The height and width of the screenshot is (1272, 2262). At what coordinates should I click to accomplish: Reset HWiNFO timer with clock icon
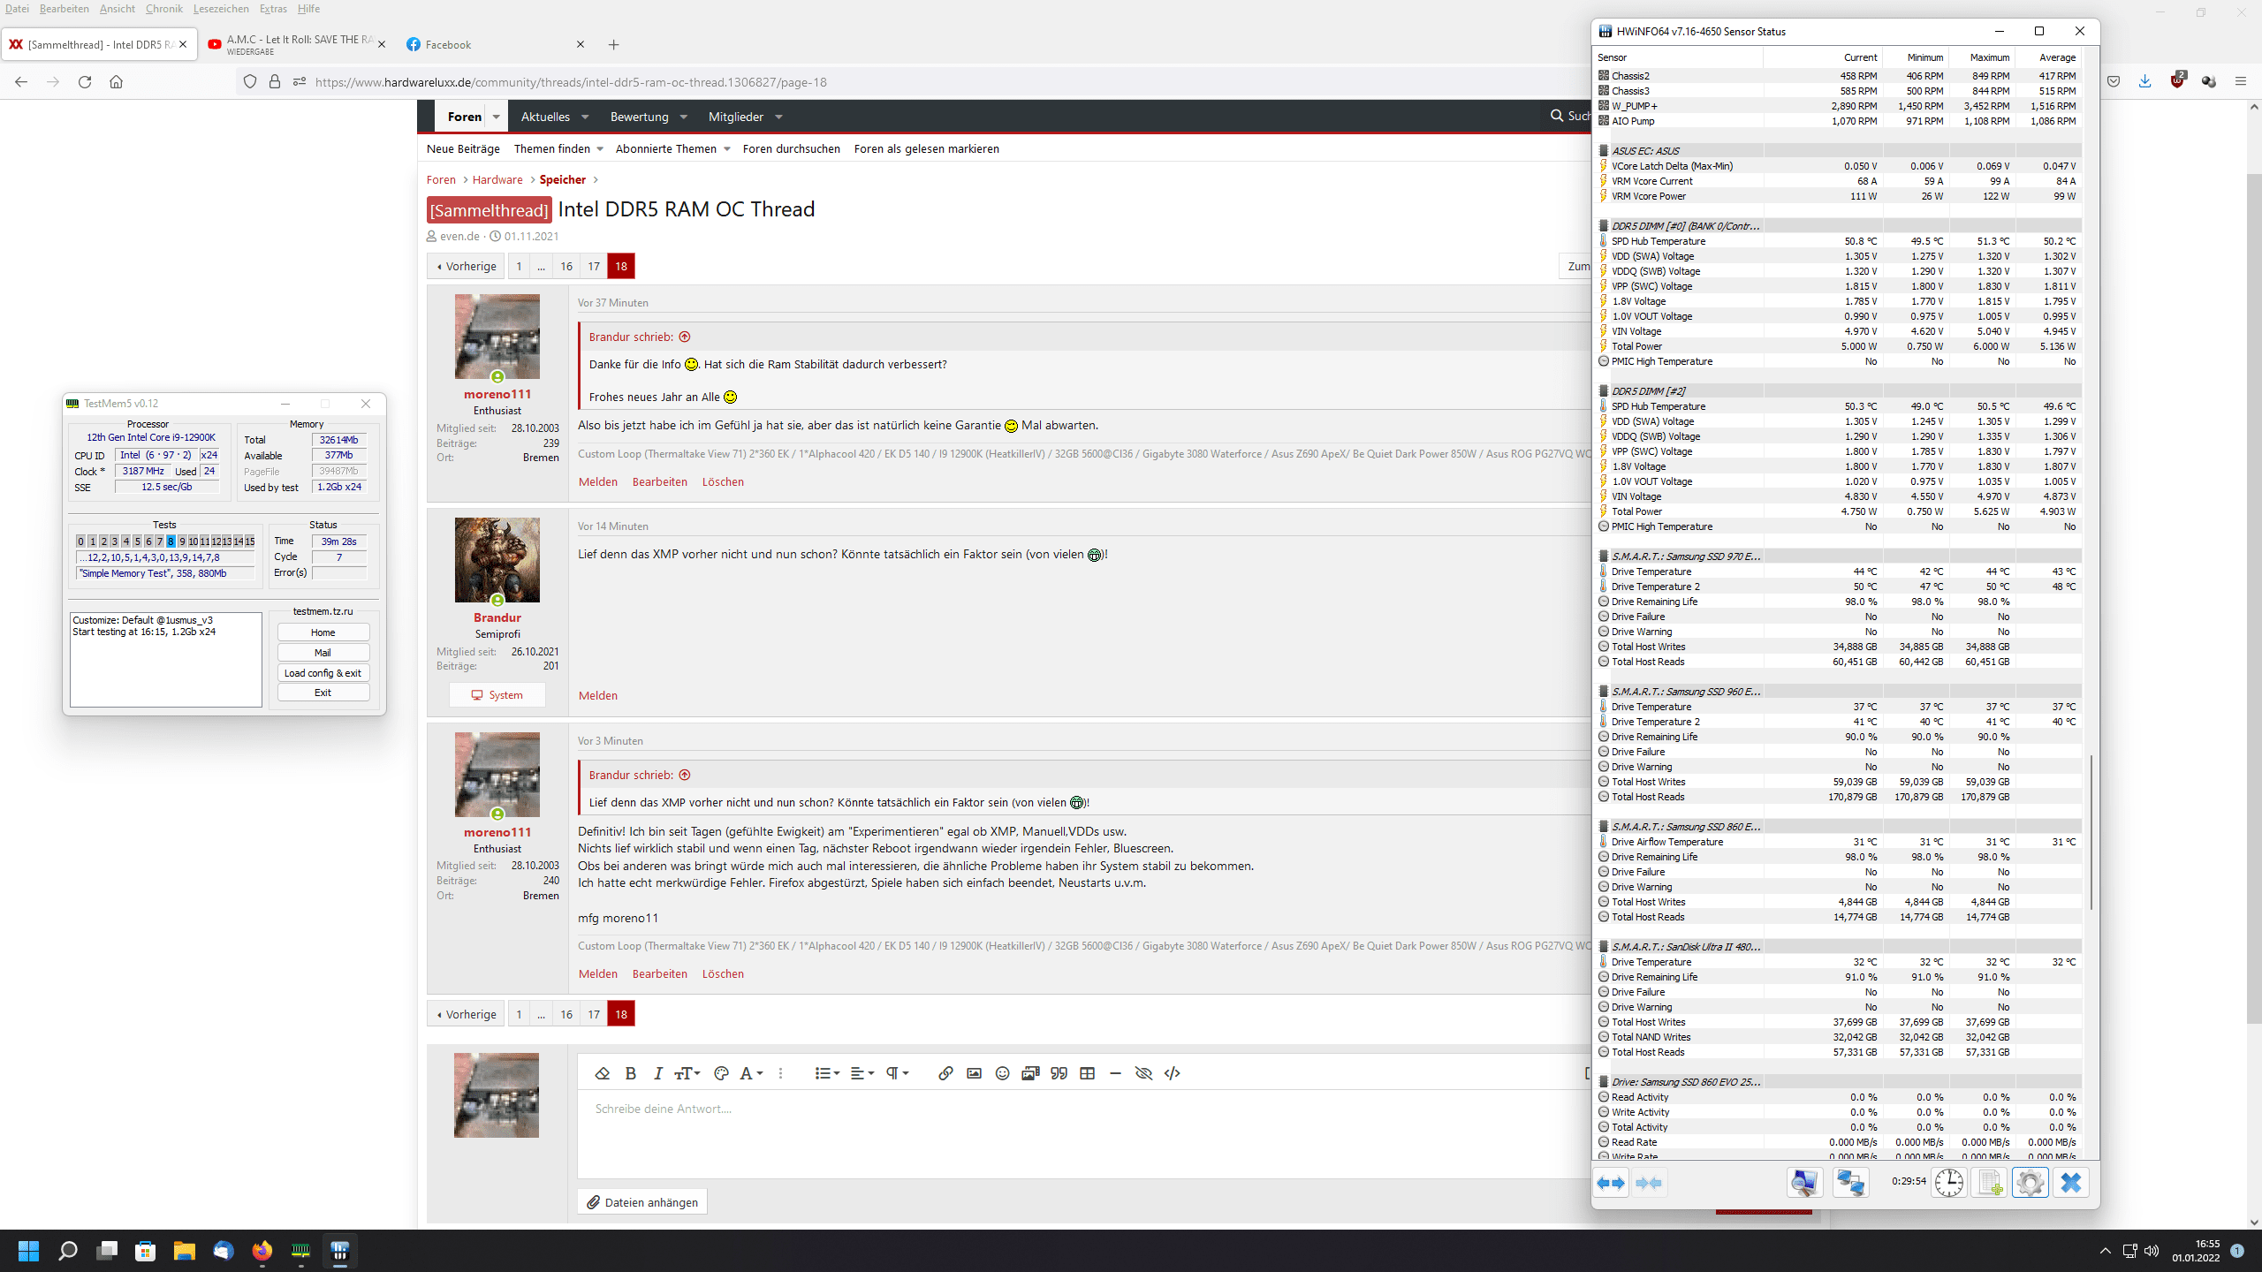click(1948, 1183)
